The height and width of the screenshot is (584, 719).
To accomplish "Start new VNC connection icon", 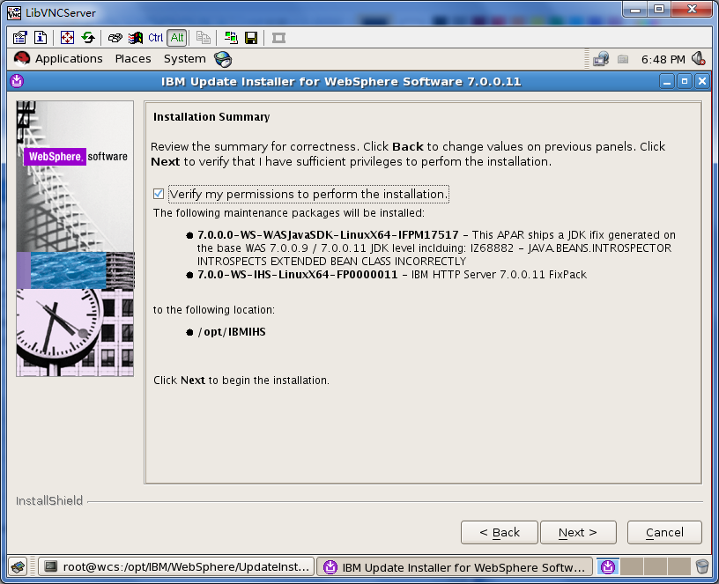I will tap(231, 38).
